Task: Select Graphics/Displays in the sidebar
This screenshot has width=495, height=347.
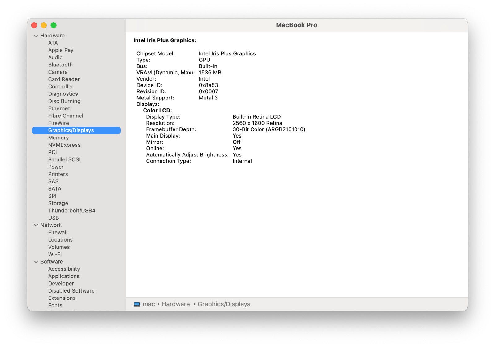Action: 71,130
